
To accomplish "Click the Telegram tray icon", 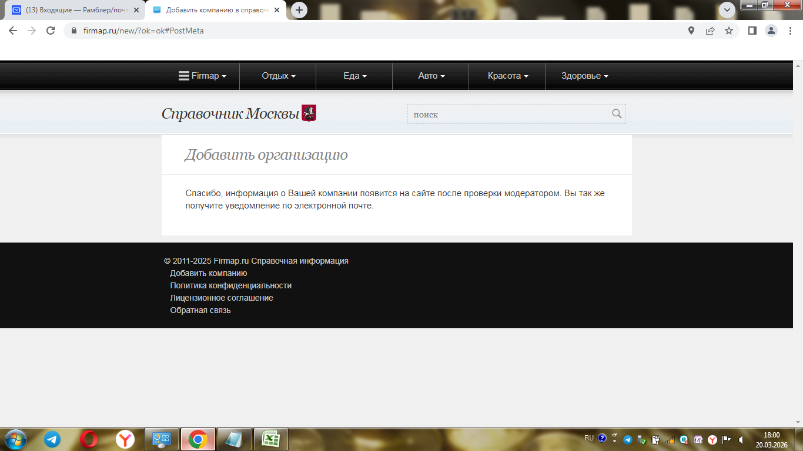I will pos(627,439).
